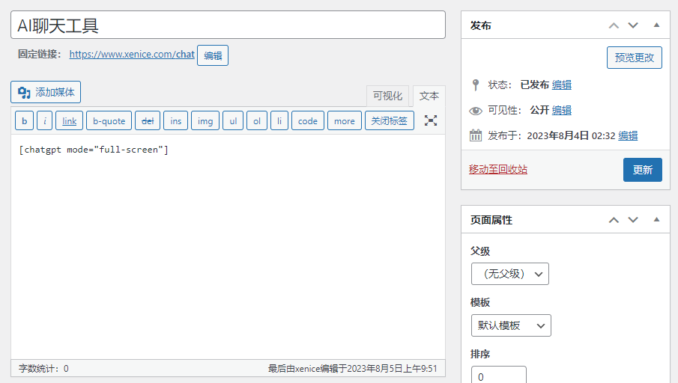
Task: Open the 父级 parent page dropdown
Action: (x=509, y=274)
